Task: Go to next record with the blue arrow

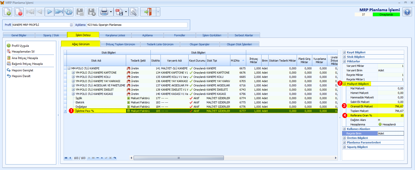Action: [x=49, y=12]
